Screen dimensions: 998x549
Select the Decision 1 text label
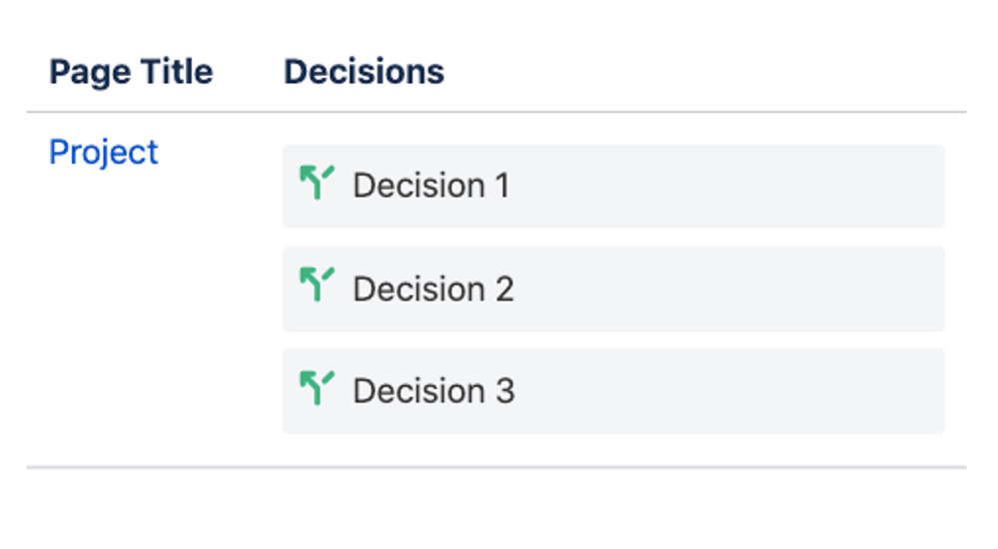click(431, 186)
